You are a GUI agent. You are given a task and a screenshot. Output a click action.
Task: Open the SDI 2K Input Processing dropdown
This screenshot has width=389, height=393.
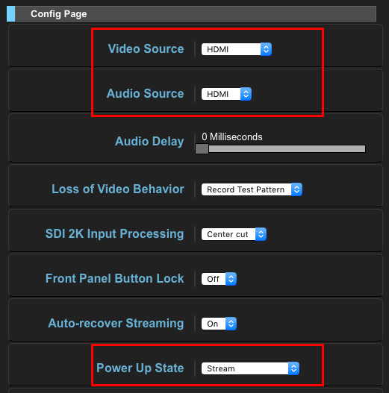coord(234,234)
